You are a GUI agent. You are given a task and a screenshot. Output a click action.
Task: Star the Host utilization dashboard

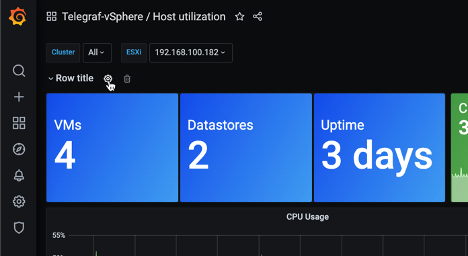239,16
